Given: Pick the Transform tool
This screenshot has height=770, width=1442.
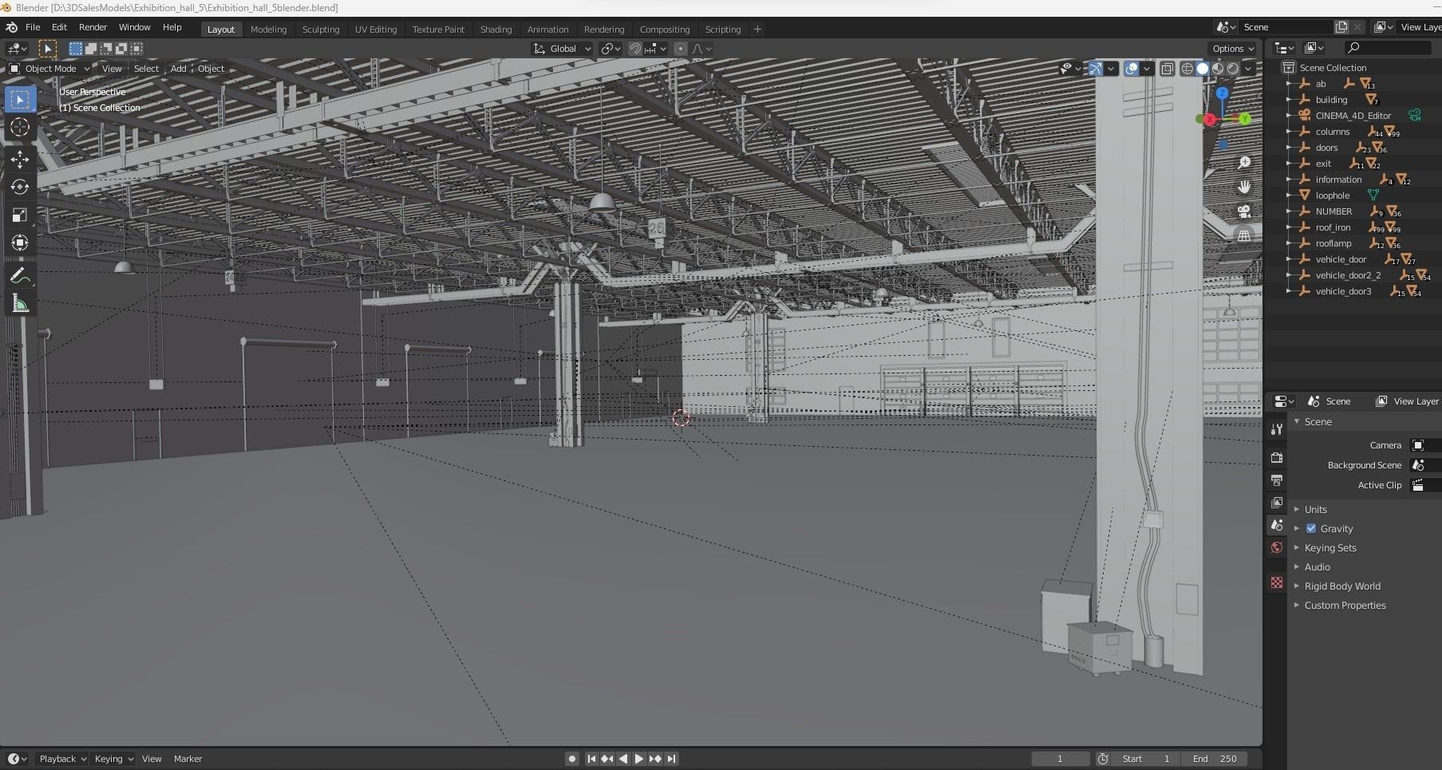Looking at the screenshot, I should pos(20,243).
